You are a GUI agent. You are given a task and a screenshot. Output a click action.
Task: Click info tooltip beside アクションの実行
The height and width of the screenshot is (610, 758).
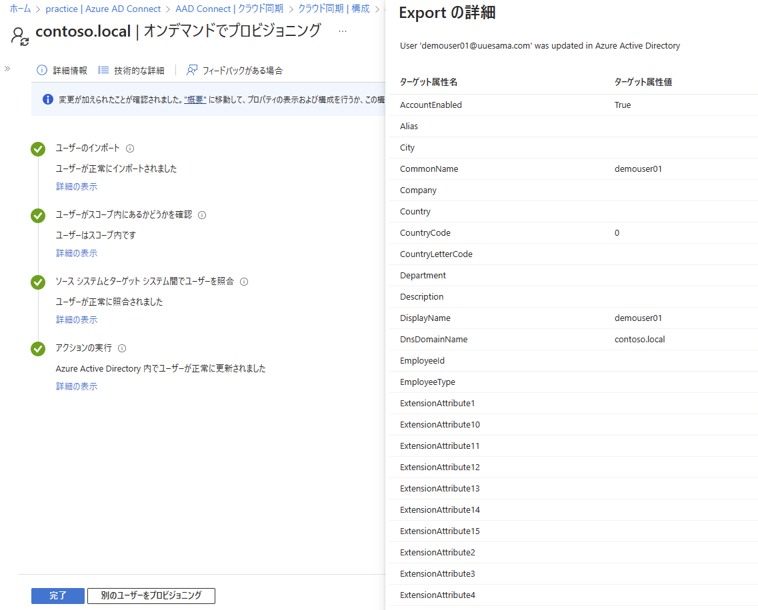[x=122, y=348]
